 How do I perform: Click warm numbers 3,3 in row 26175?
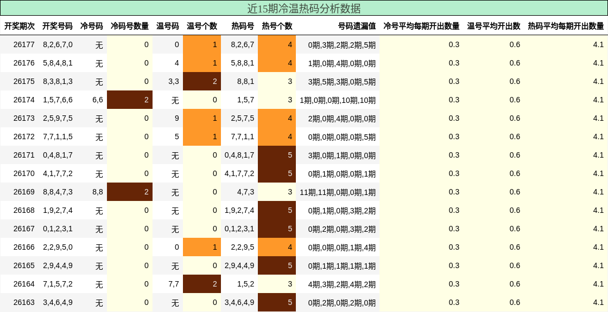tap(174, 81)
